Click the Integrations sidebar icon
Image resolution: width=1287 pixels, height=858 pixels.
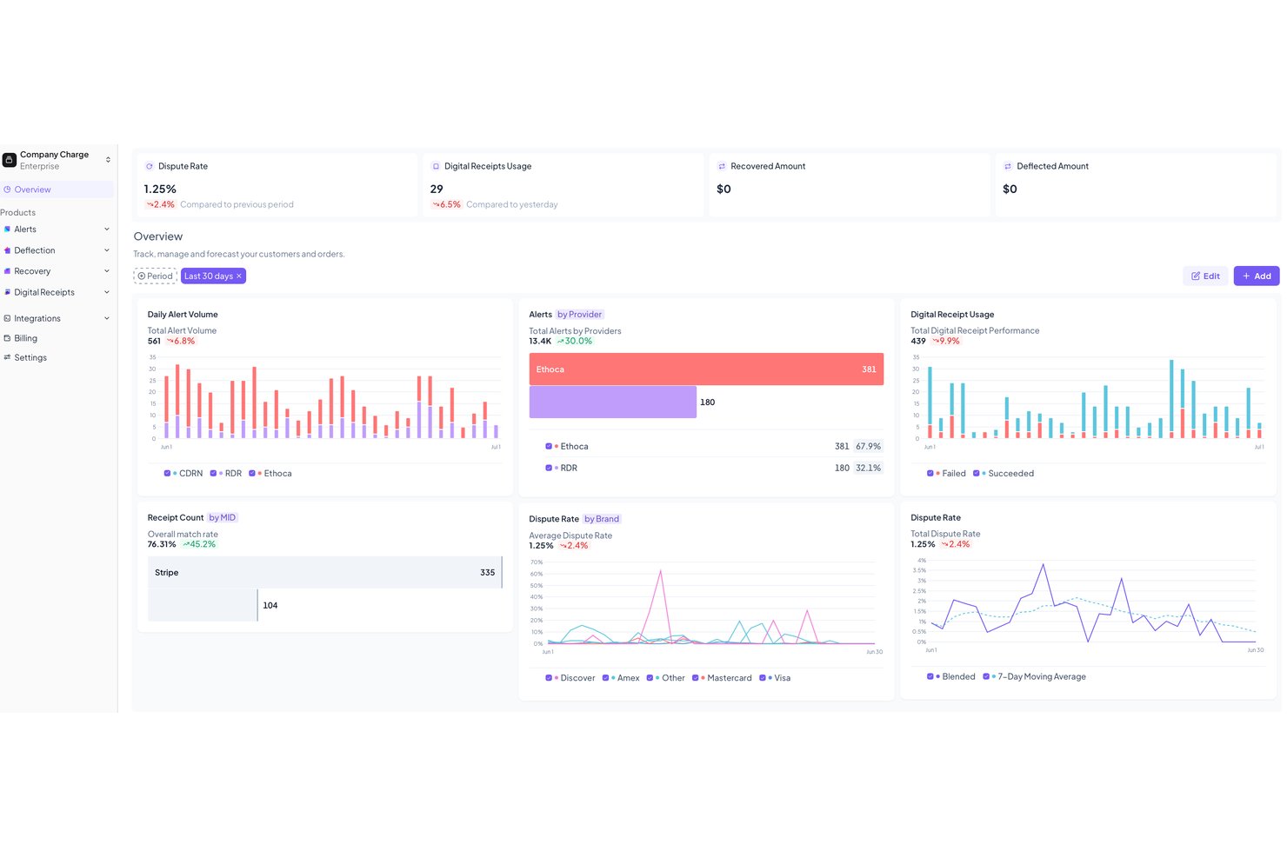[7, 318]
